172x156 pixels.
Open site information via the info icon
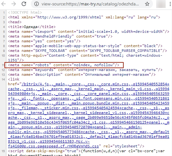37,4
